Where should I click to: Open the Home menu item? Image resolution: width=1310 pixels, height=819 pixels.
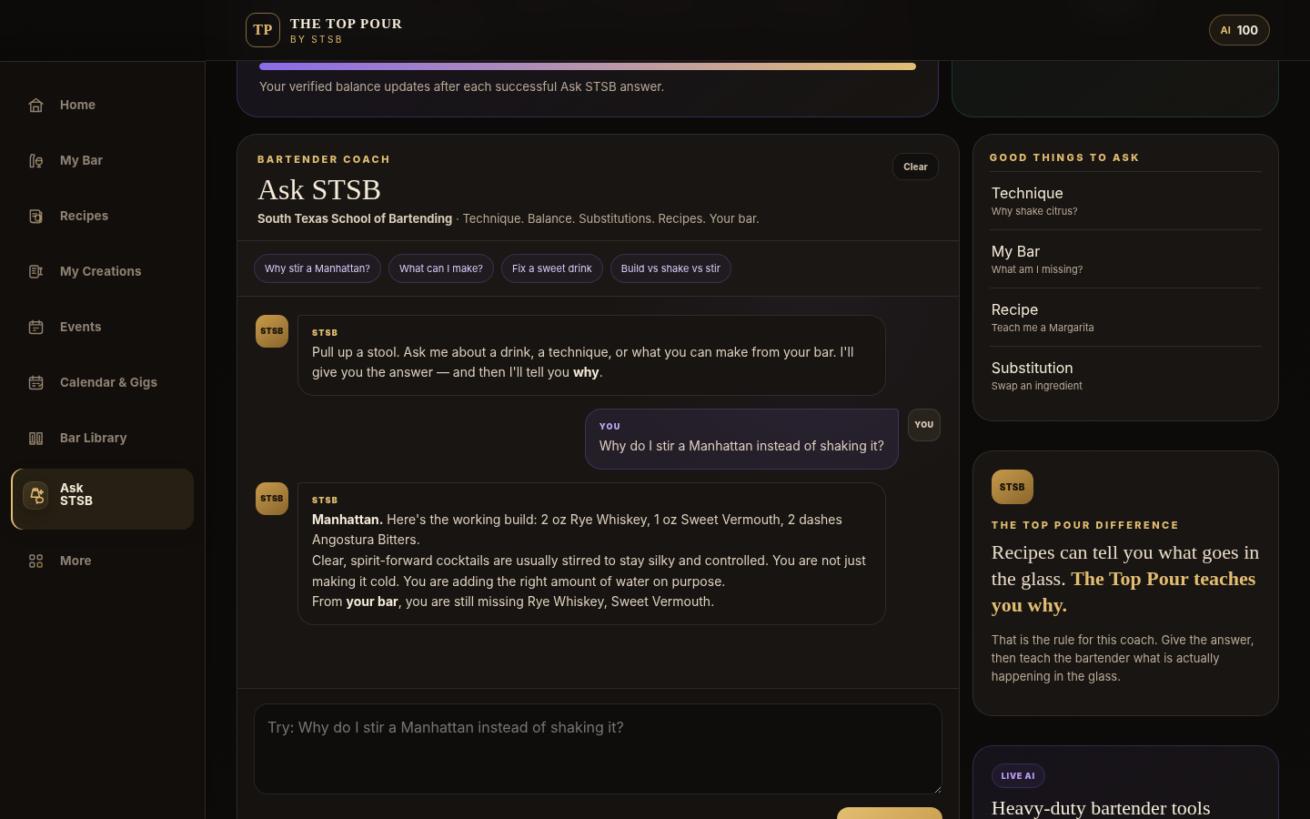coord(77,106)
